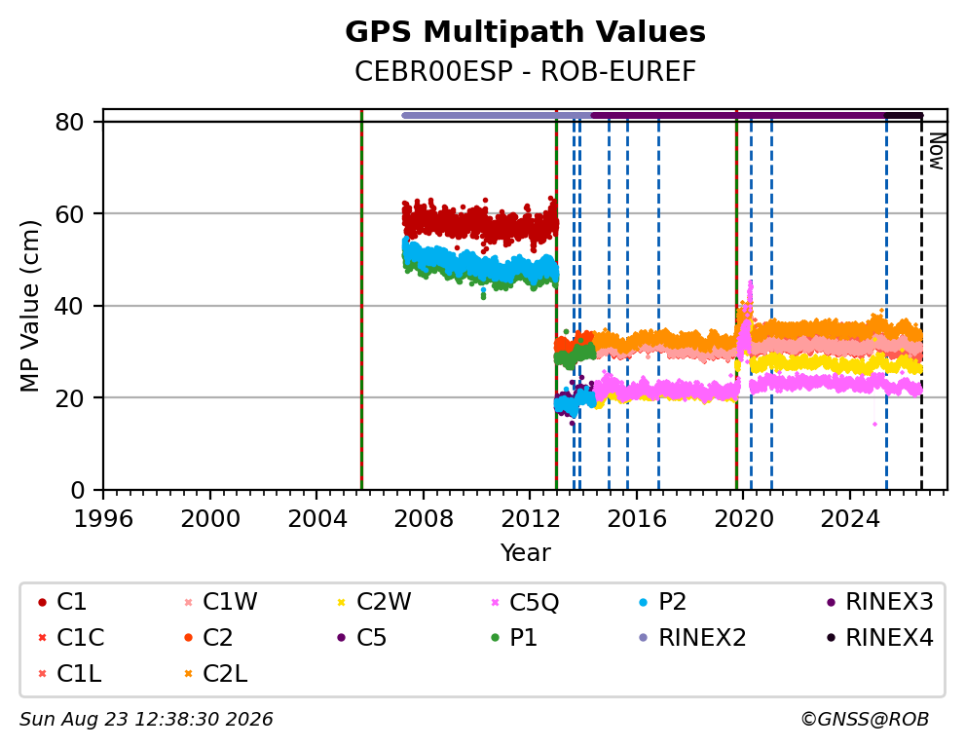966x749 pixels.
Task: Click the C2W legend entry
Action: click(374, 602)
